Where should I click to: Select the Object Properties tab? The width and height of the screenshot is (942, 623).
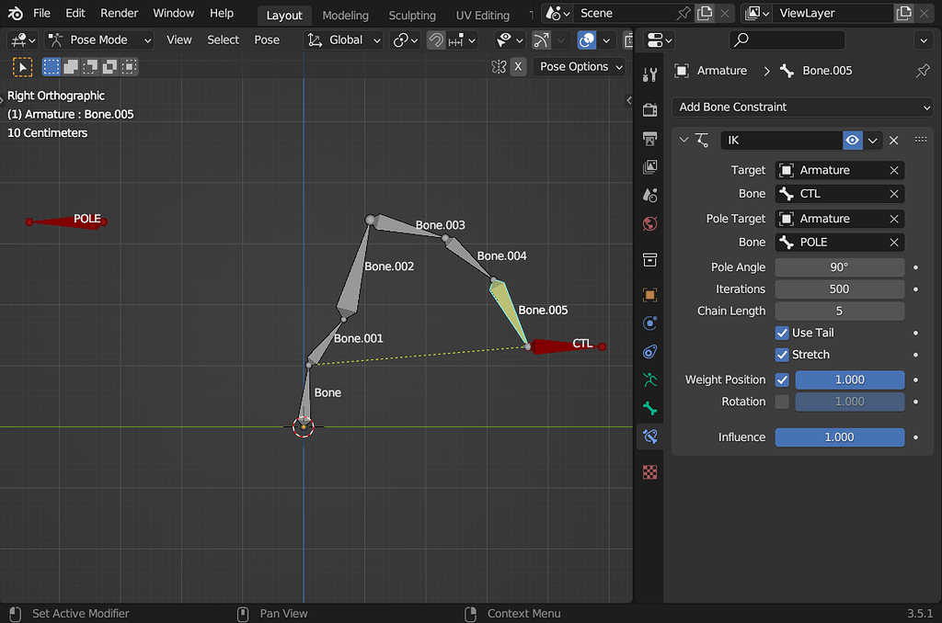(650, 294)
